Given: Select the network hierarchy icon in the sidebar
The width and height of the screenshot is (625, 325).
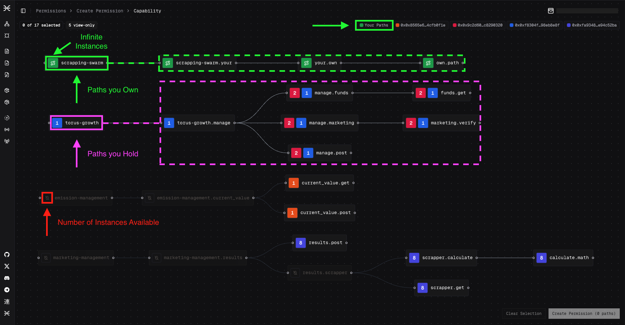Looking at the screenshot, I should 7,24.
